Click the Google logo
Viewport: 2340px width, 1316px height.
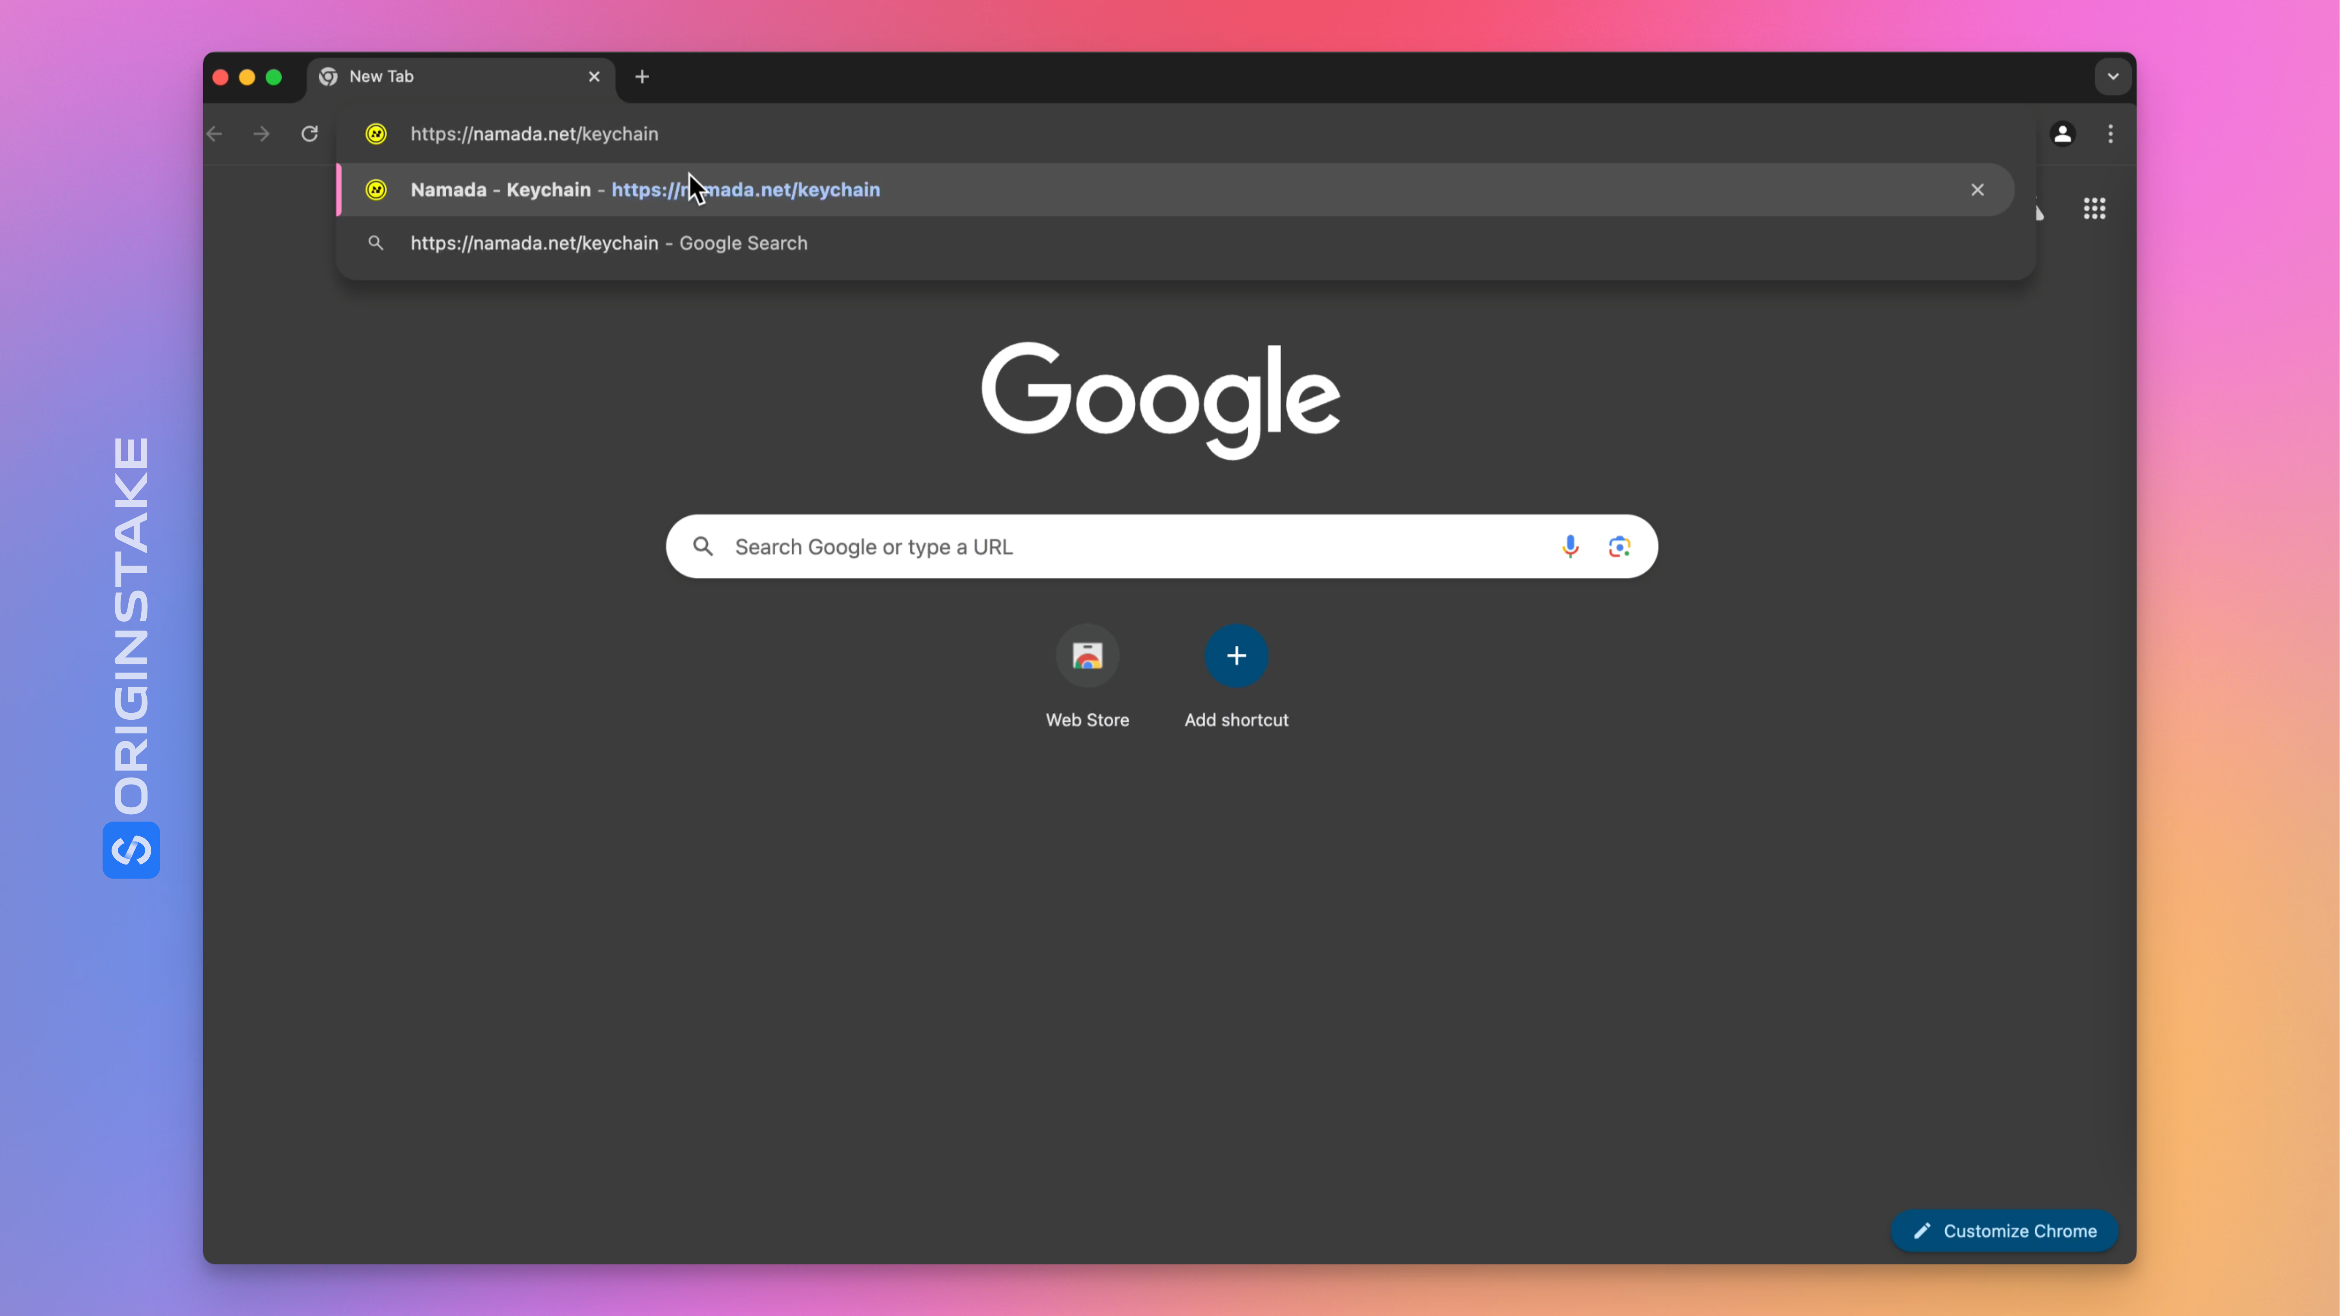tap(1161, 400)
